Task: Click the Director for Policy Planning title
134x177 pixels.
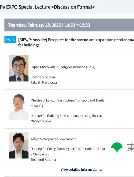Action: pos(68,151)
